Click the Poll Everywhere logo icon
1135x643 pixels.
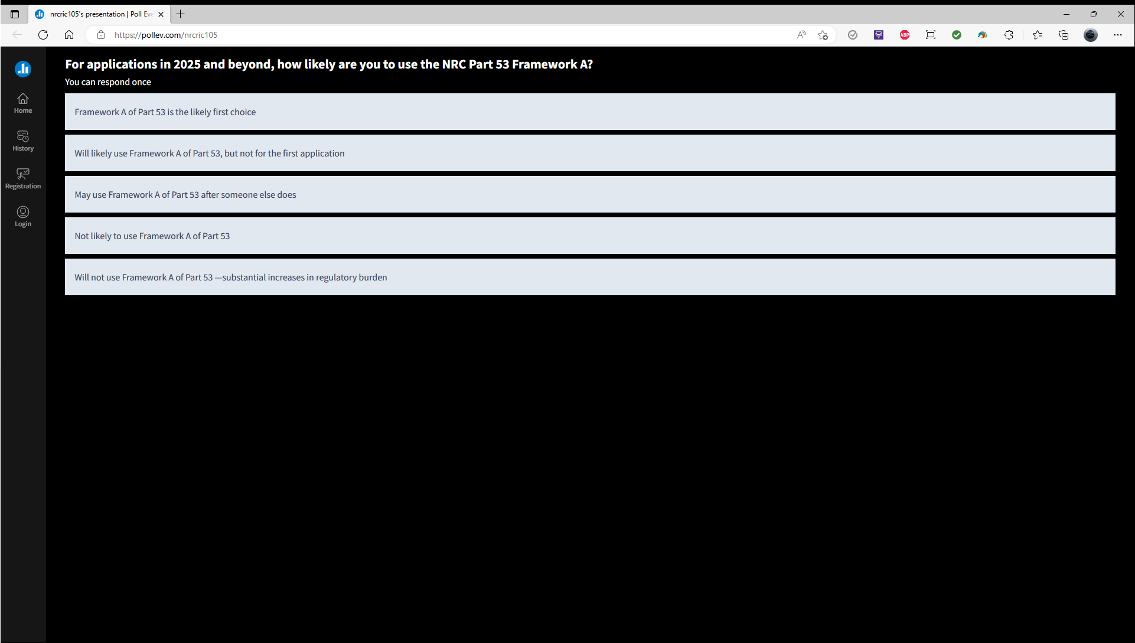23,69
